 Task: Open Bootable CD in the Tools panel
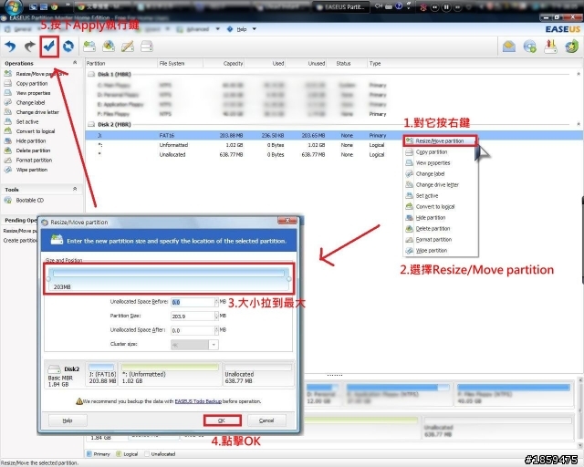tap(30, 201)
